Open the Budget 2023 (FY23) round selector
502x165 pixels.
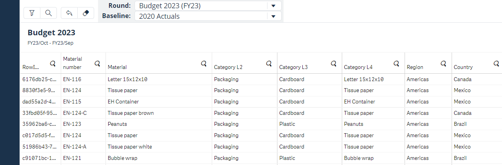[200, 6]
